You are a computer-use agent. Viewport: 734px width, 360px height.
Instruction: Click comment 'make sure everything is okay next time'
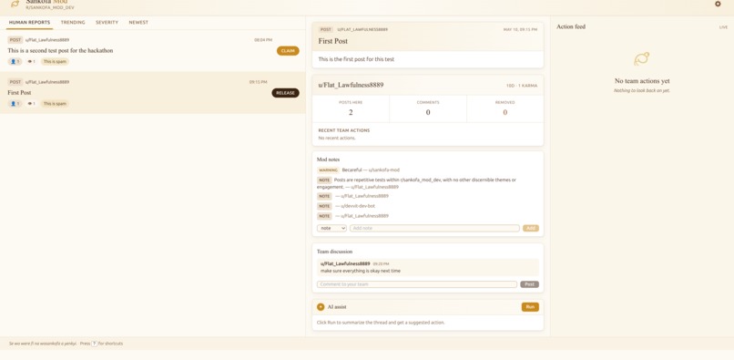[361, 271]
